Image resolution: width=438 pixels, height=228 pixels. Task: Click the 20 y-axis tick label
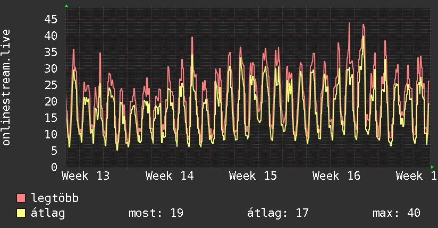point(51,101)
